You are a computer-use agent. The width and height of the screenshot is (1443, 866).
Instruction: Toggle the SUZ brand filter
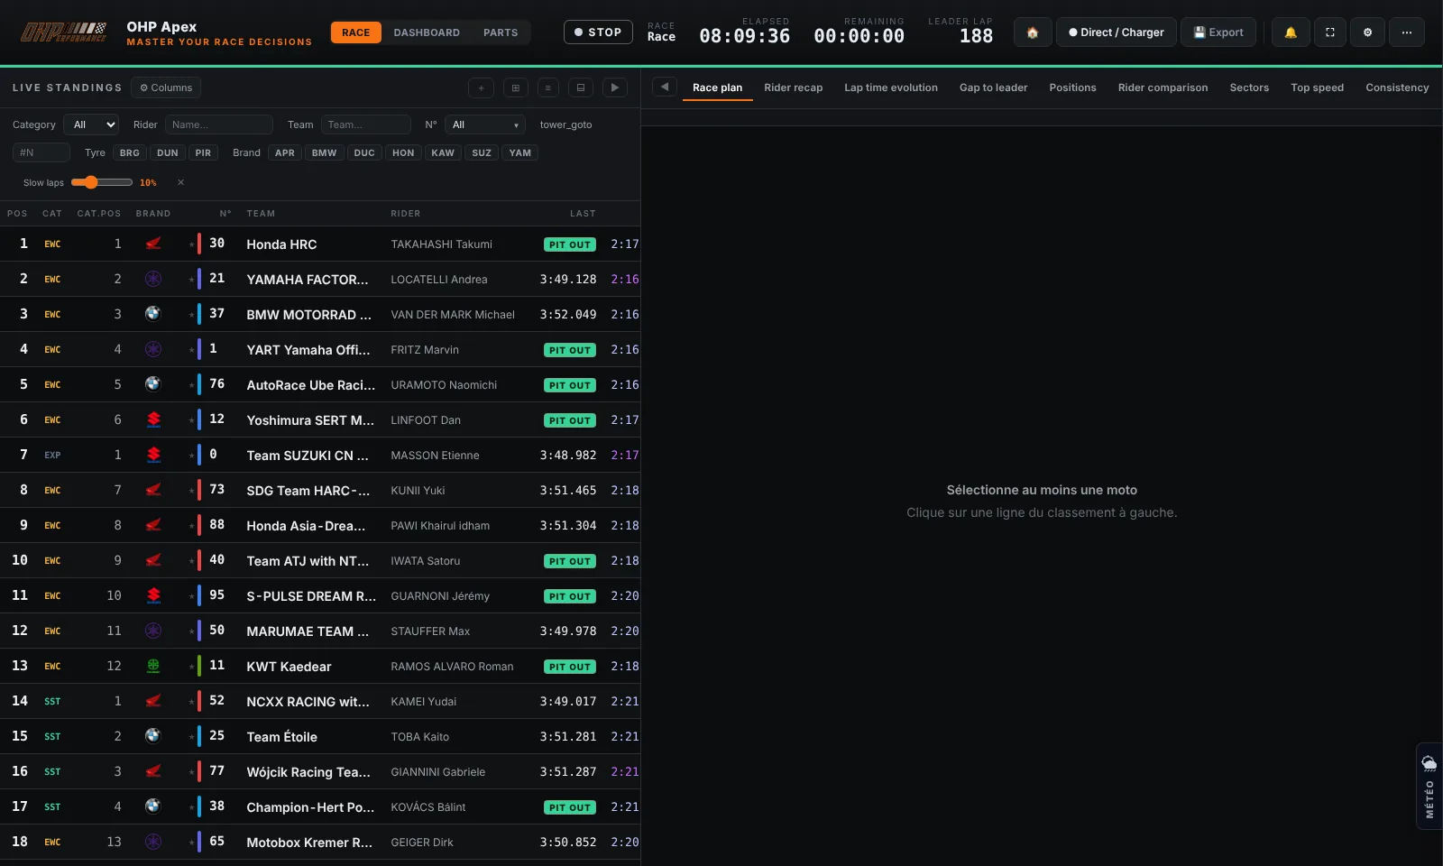click(482, 152)
